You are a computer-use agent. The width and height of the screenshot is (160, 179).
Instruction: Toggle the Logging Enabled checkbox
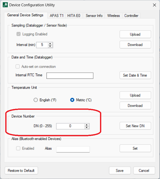tap(18, 34)
